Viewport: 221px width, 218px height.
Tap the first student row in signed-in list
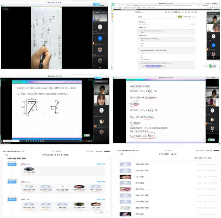(166, 164)
